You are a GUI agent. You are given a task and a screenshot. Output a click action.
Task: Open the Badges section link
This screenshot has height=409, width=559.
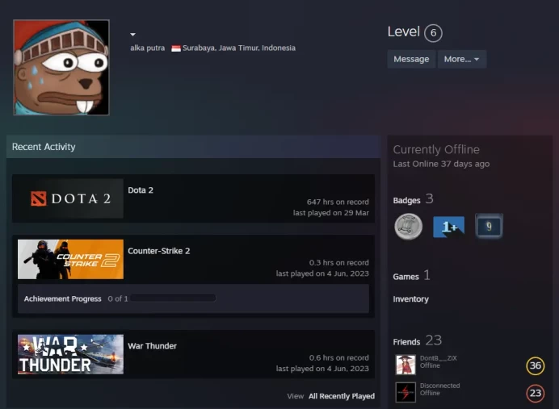coord(407,200)
